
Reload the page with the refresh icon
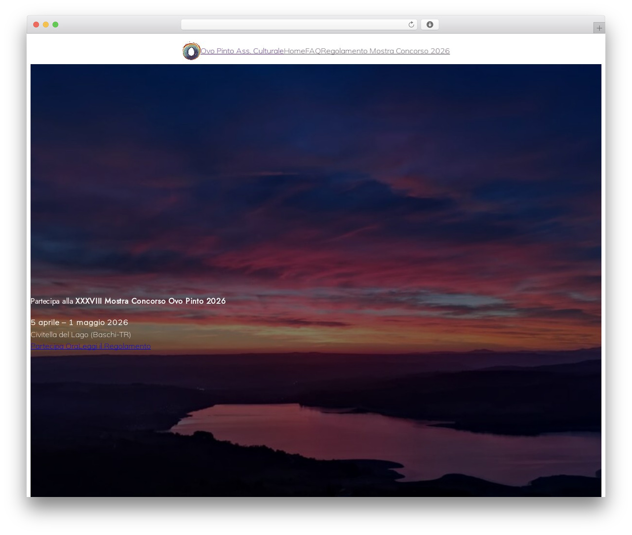[411, 25]
